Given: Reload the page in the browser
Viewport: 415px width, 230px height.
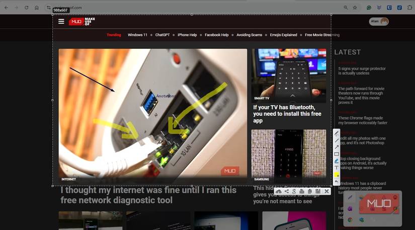Looking at the screenshot, I should (x=27, y=8).
